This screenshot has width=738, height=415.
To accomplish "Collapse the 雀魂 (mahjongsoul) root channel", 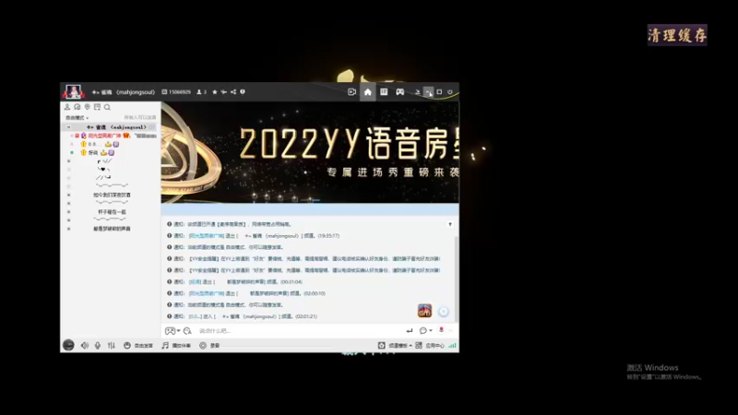I will click(68, 127).
